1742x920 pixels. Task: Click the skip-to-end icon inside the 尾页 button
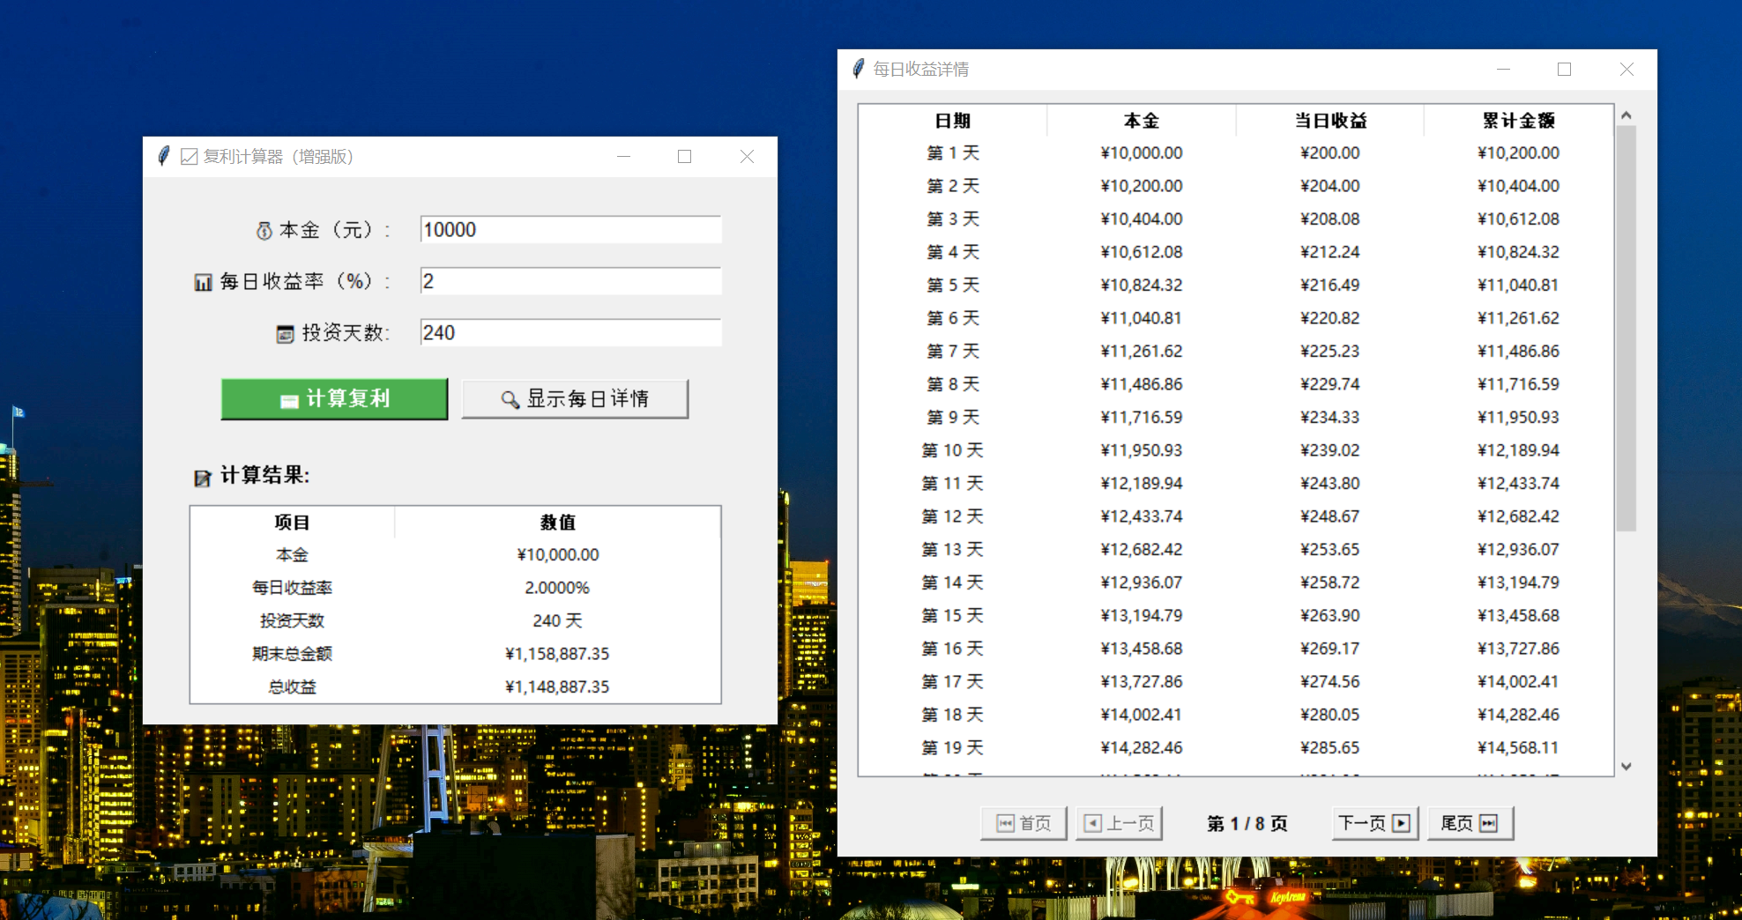[x=1490, y=822]
